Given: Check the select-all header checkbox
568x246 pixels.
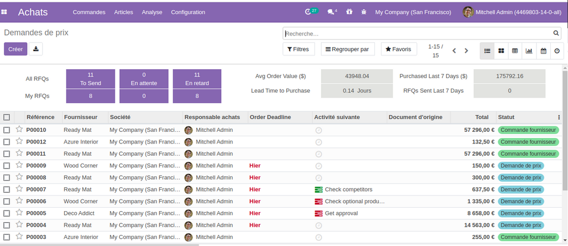Looking at the screenshot, I should (7, 117).
